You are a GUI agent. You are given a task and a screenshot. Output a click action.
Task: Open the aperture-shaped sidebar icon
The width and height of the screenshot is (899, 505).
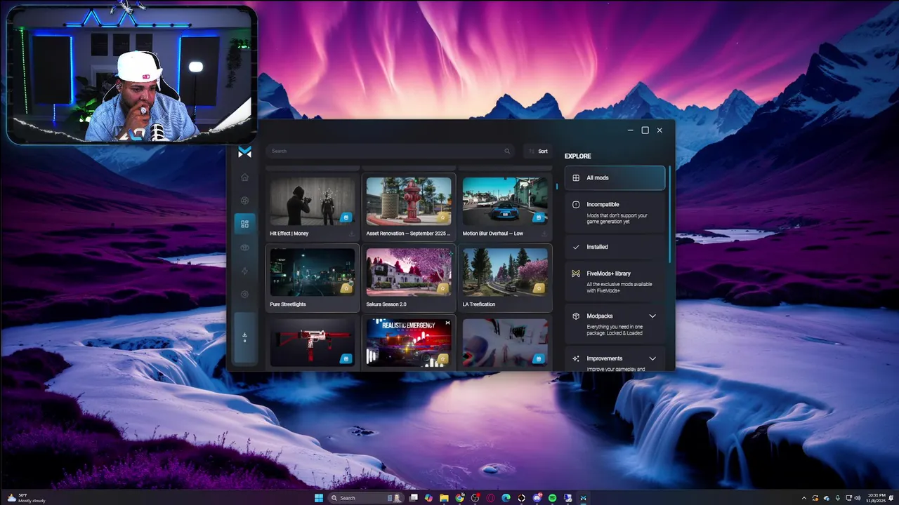(244, 201)
